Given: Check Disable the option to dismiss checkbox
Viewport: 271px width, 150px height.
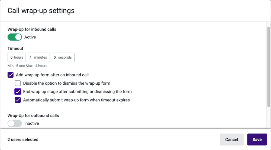Looking at the screenshot, I should 18,83.
